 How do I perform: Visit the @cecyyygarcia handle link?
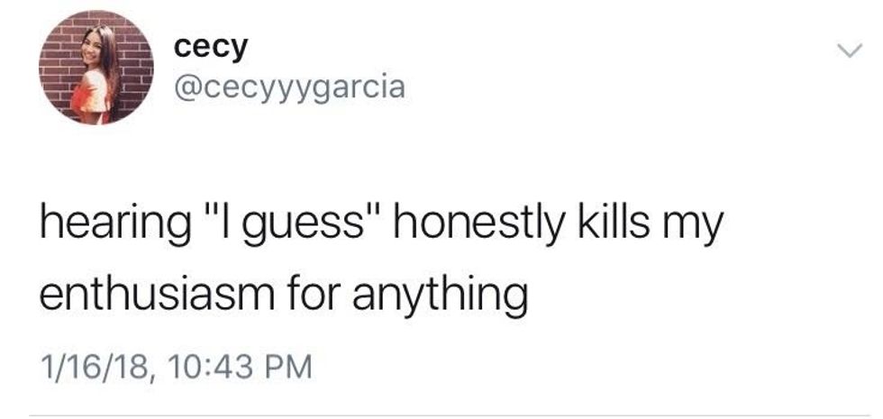click(289, 88)
